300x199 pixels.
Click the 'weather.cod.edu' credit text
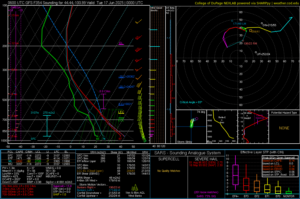[x=286, y=3]
